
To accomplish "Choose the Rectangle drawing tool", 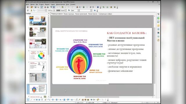I will coord(37,100).
